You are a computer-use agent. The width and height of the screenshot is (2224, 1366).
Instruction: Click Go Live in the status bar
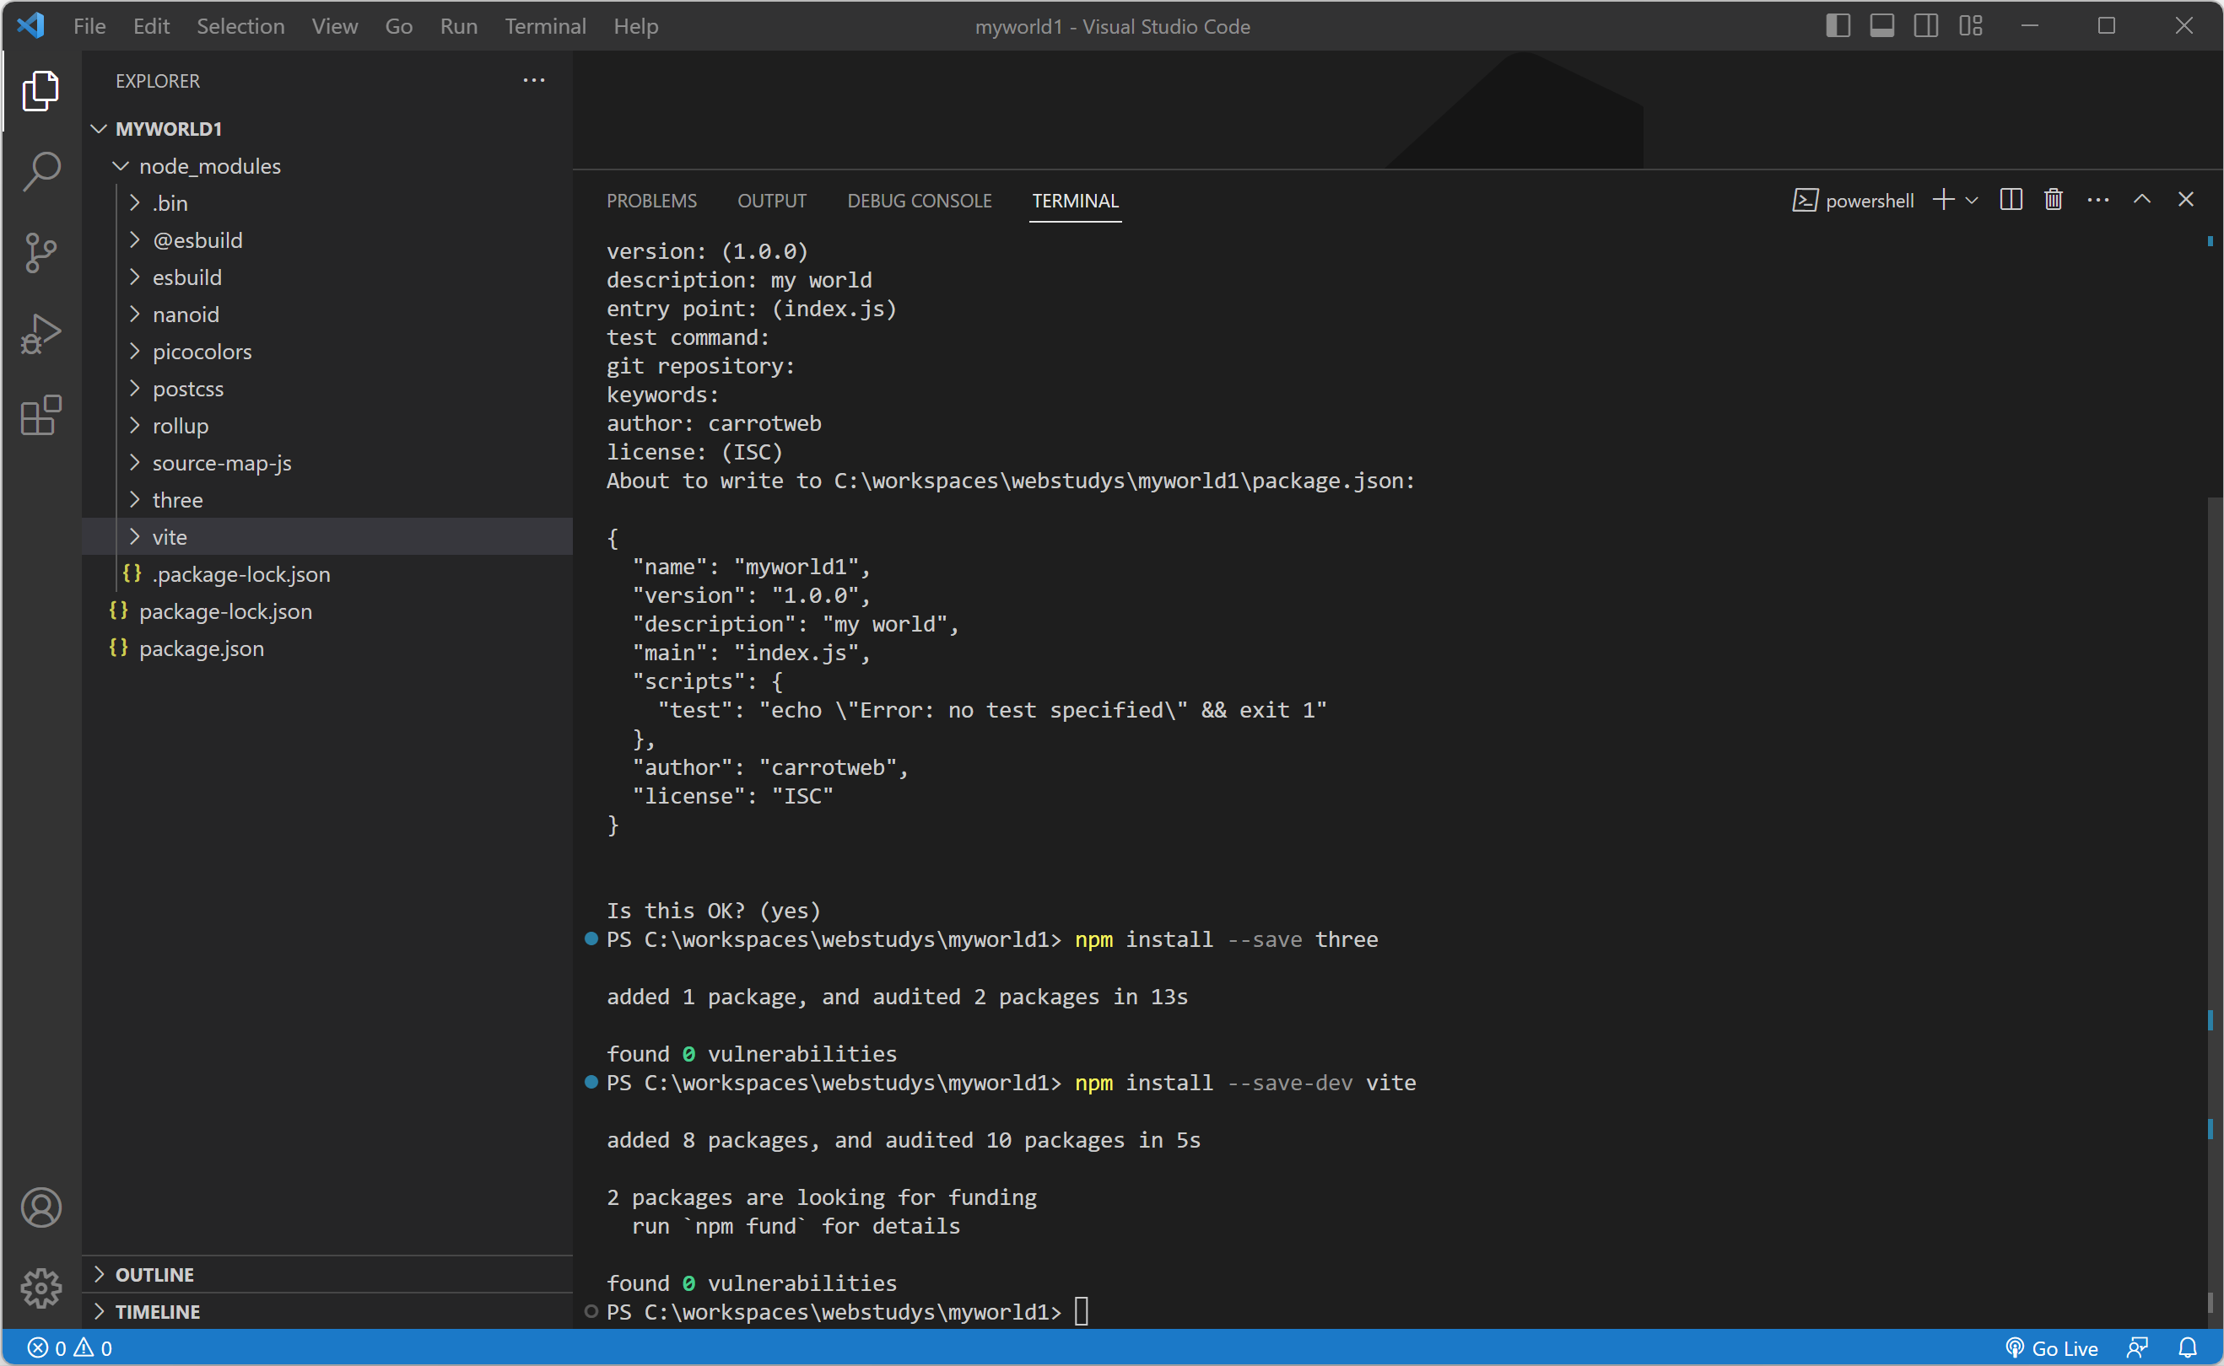pyautogui.click(x=2051, y=1348)
